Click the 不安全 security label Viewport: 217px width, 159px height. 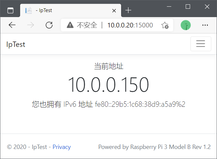(x=87, y=25)
